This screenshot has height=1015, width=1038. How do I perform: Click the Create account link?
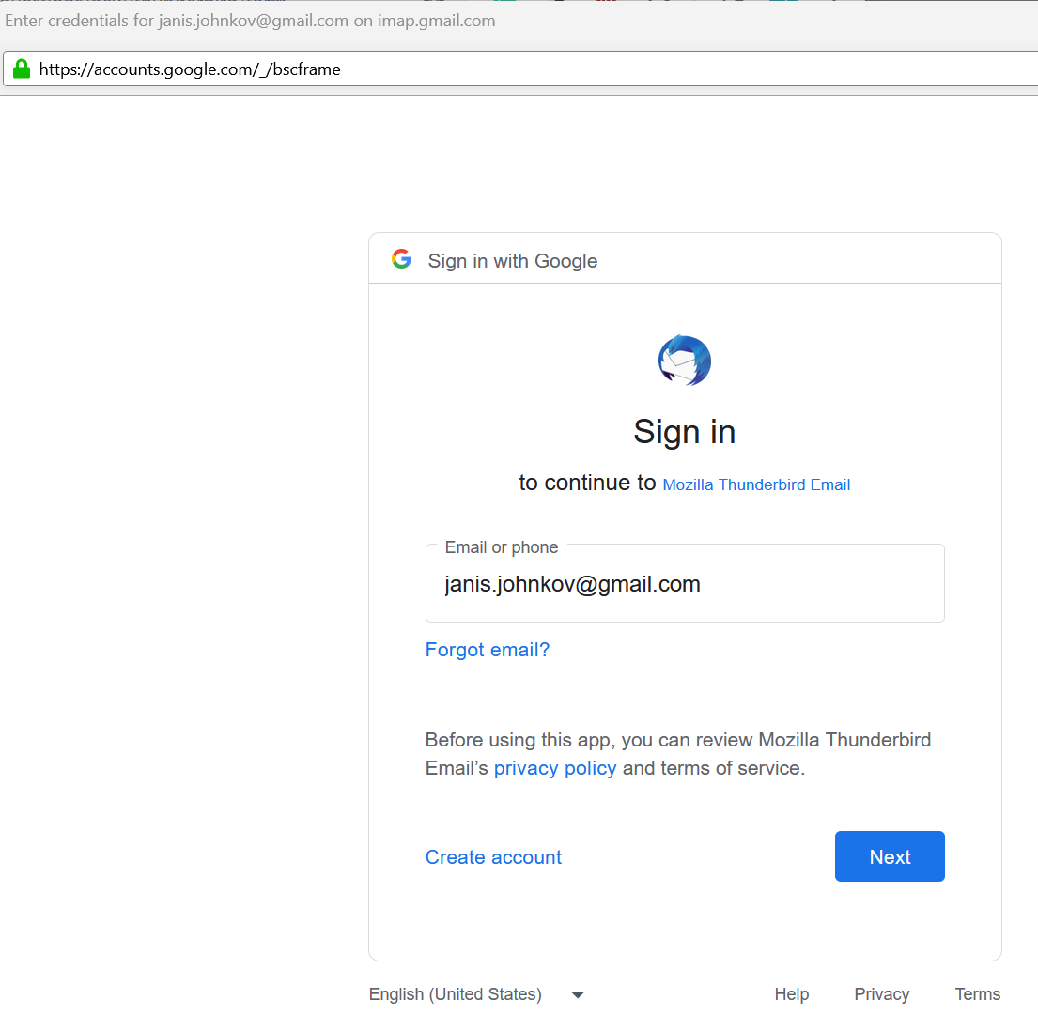coord(493,857)
